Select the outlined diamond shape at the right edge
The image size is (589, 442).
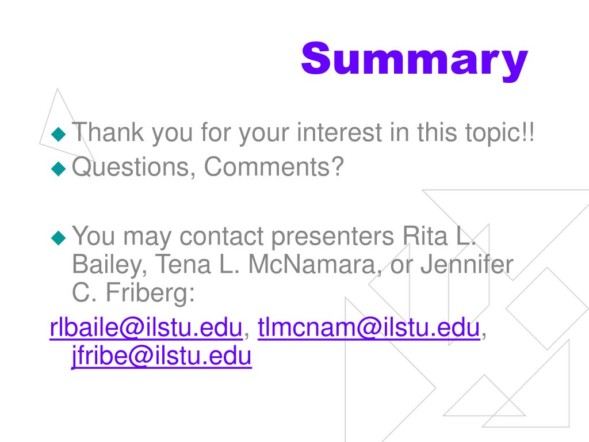click(x=547, y=308)
